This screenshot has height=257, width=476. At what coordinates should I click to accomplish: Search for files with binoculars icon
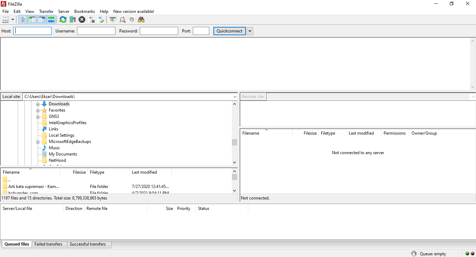[141, 20]
